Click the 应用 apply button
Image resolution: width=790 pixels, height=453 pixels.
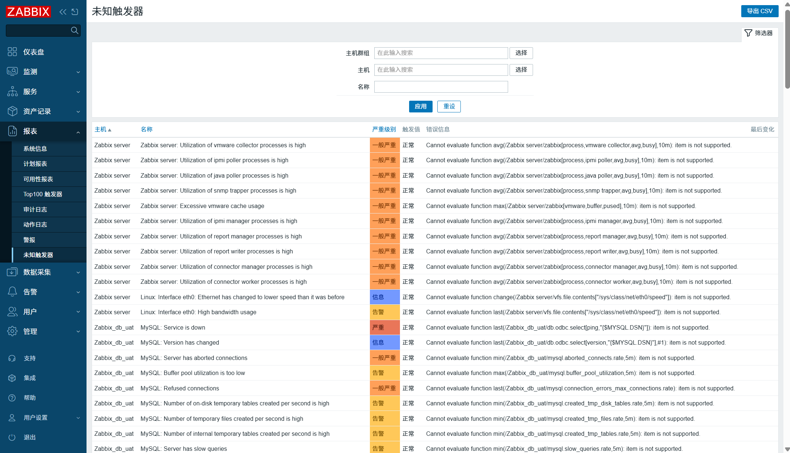tap(420, 107)
